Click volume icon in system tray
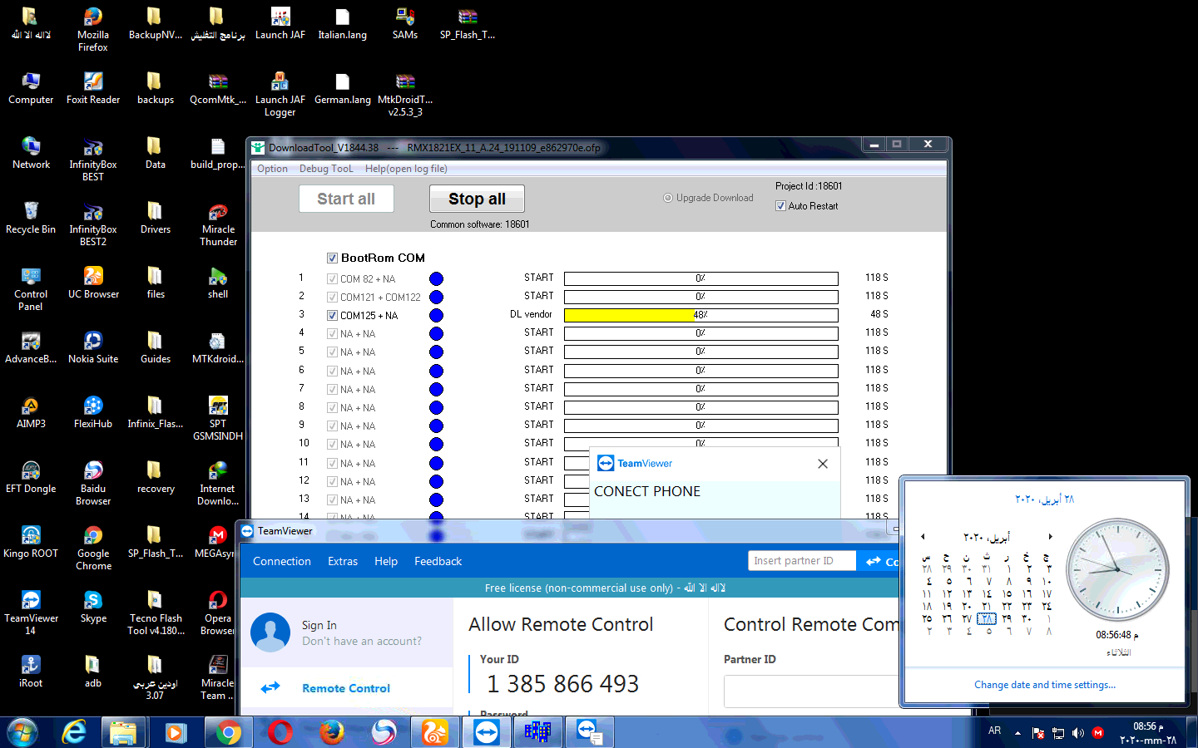The height and width of the screenshot is (748, 1198). [1078, 733]
